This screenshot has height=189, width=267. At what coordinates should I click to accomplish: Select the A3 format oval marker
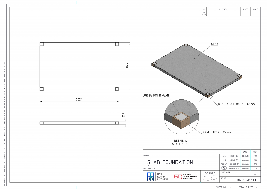click(223, 168)
